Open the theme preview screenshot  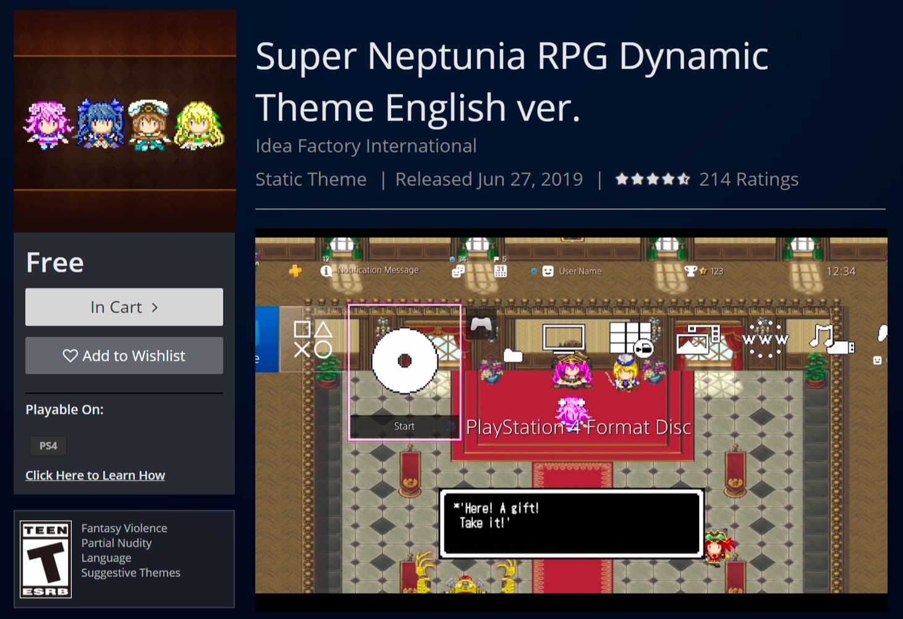click(x=571, y=420)
